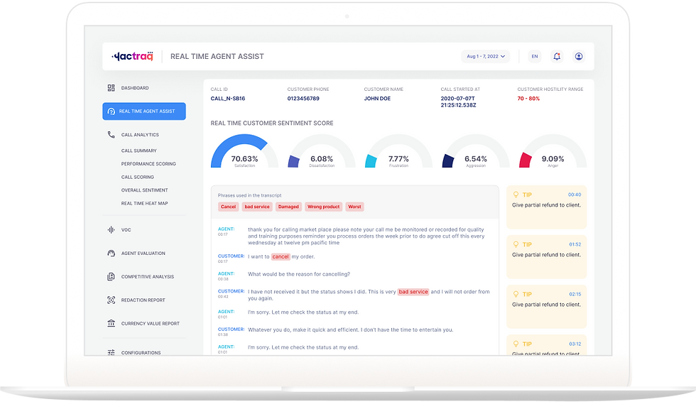Open the notifications bell icon
696x404 pixels.
click(x=557, y=56)
